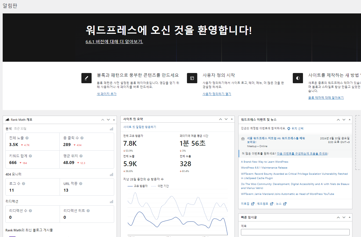Click the layout icon beside 사용자 정의 시작
The image size is (361, 237).
click(x=192, y=78)
